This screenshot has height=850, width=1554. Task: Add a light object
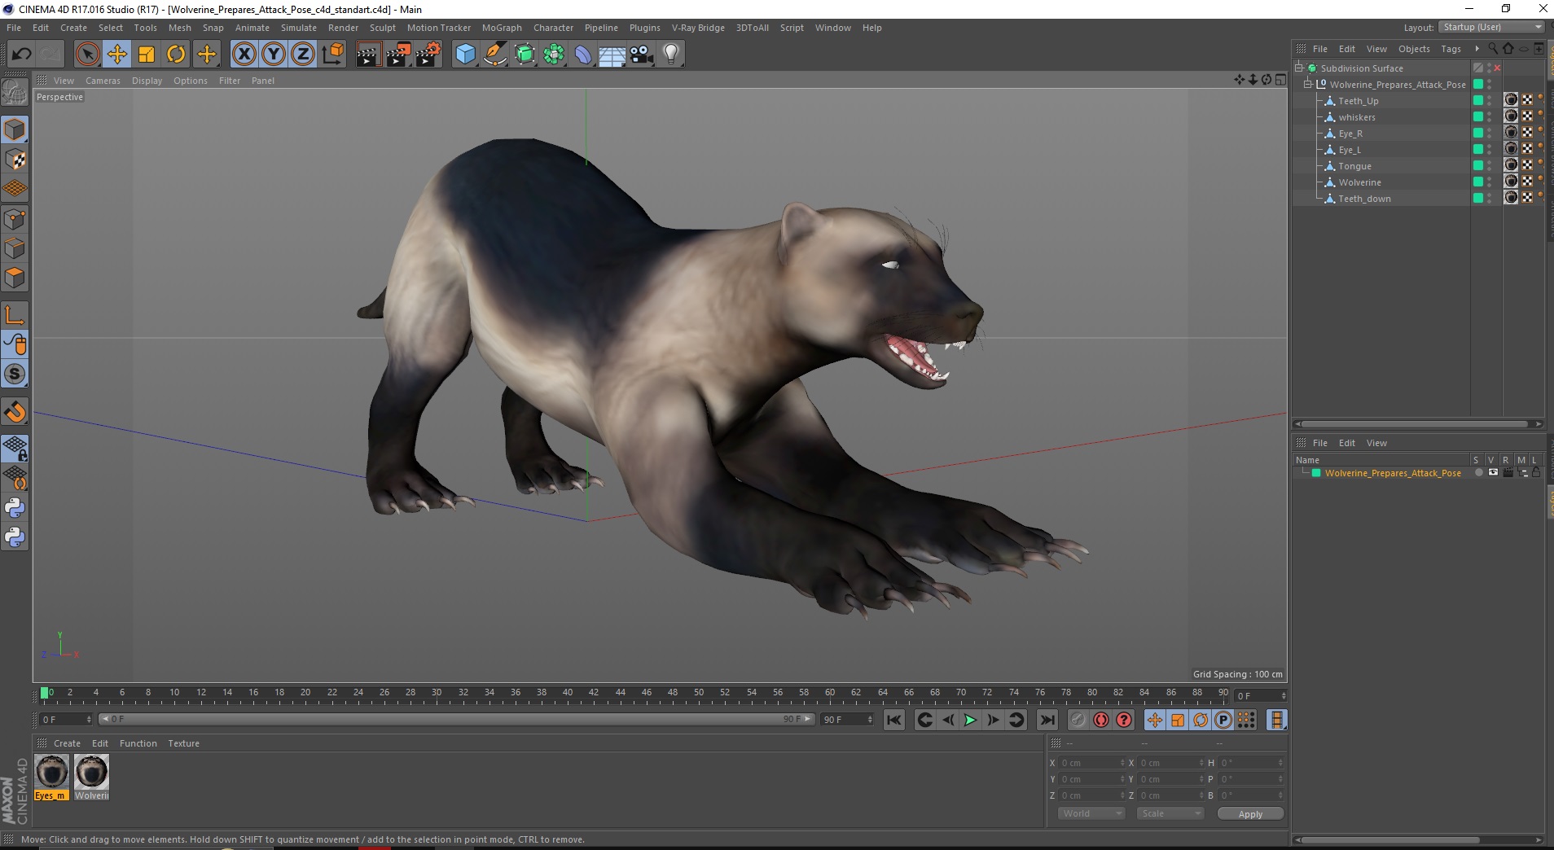(671, 55)
